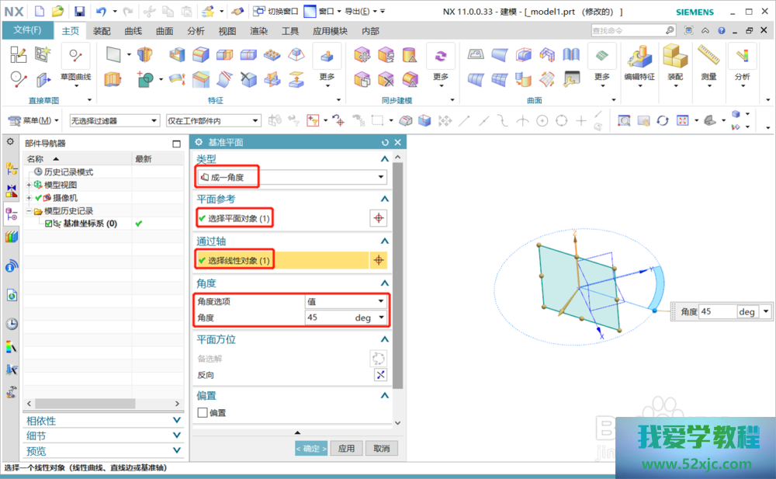
Task: Expand the 模型视图 tree node
Action: click(x=29, y=185)
